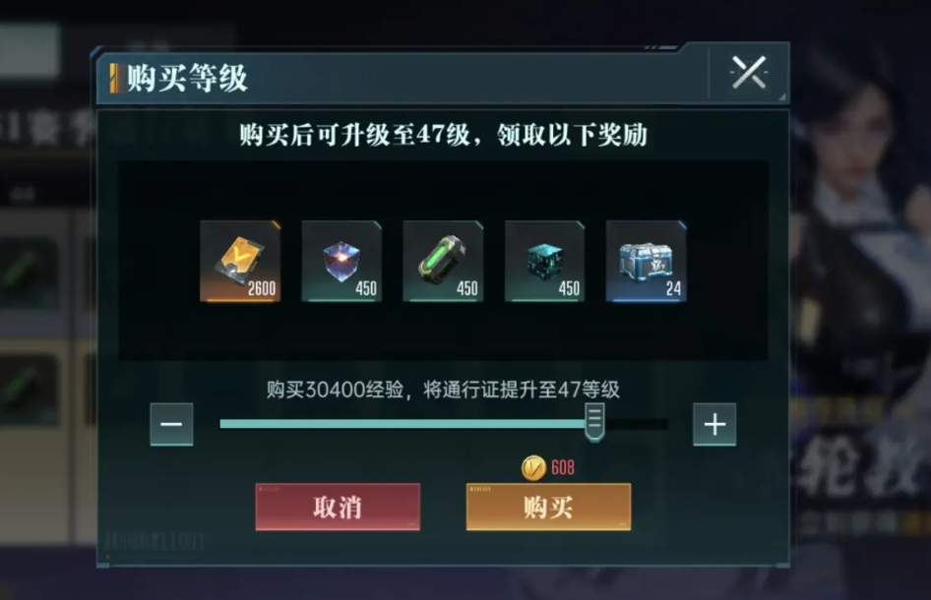This screenshot has height=600, width=931.
Task: Click the 购买等级 dialog title
Action: coord(187,78)
